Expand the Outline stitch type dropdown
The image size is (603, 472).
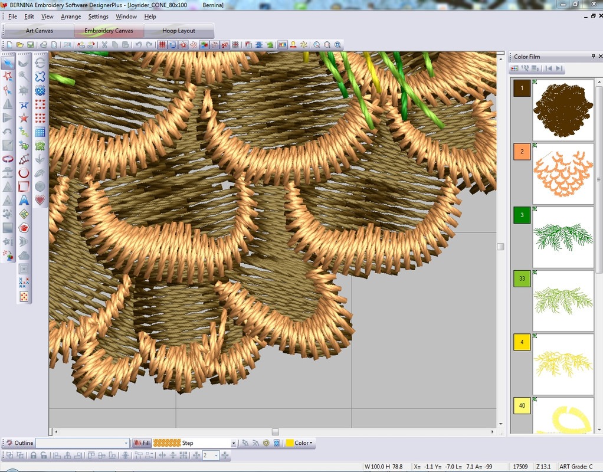point(126,443)
